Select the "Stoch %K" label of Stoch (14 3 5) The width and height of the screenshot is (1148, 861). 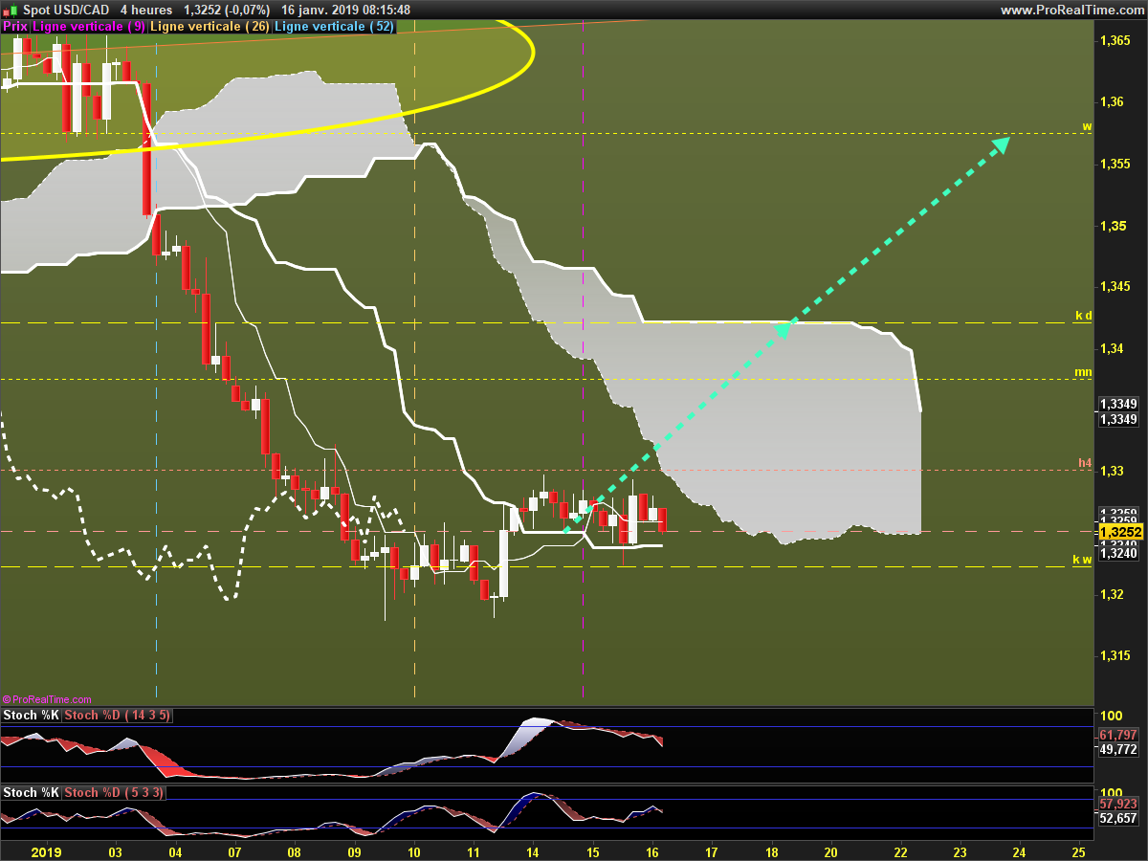pyautogui.click(x=31, y=715)
